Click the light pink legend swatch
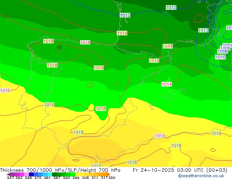This screenshot has height=179, width=232. pyautogui.click(x=26, y=174)
